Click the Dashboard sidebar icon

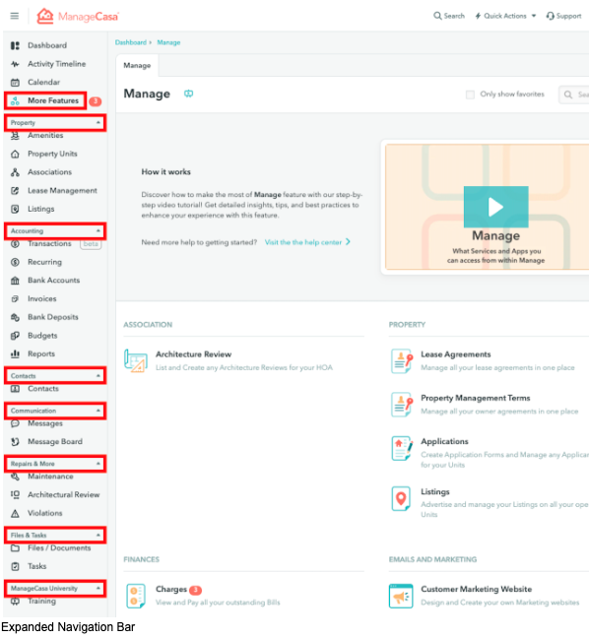pyautogui.click(x=15, y=45)
